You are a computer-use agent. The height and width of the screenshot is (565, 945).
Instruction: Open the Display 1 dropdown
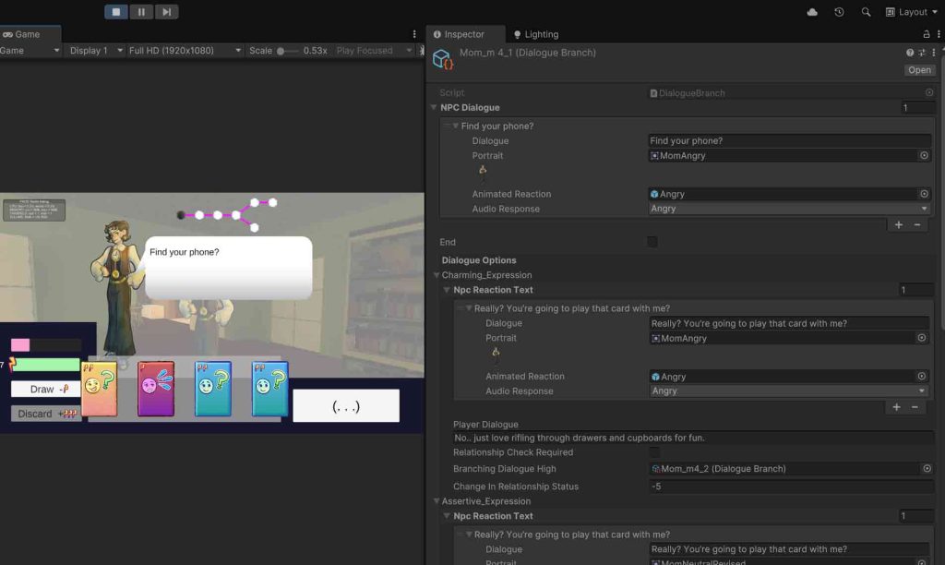pyautogui.click(x=96, y=51)
